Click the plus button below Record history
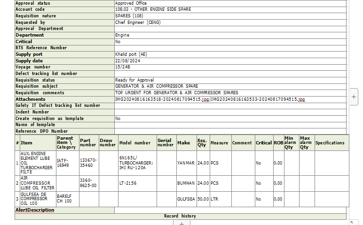363x225 pixels. 181,223
